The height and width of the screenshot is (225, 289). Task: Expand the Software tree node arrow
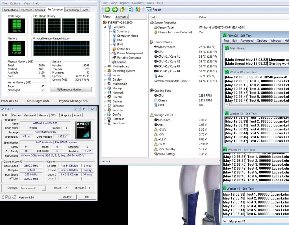105,106
